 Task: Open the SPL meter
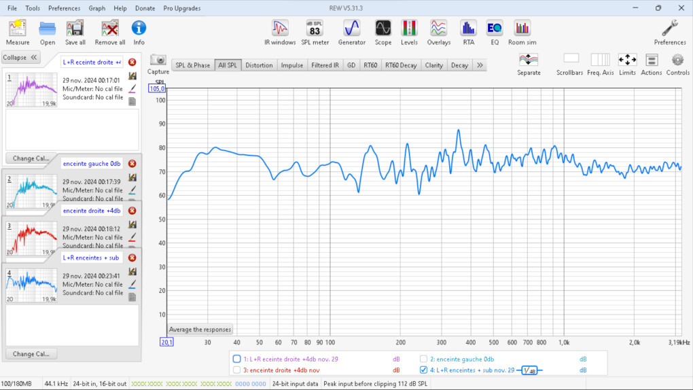315,33
